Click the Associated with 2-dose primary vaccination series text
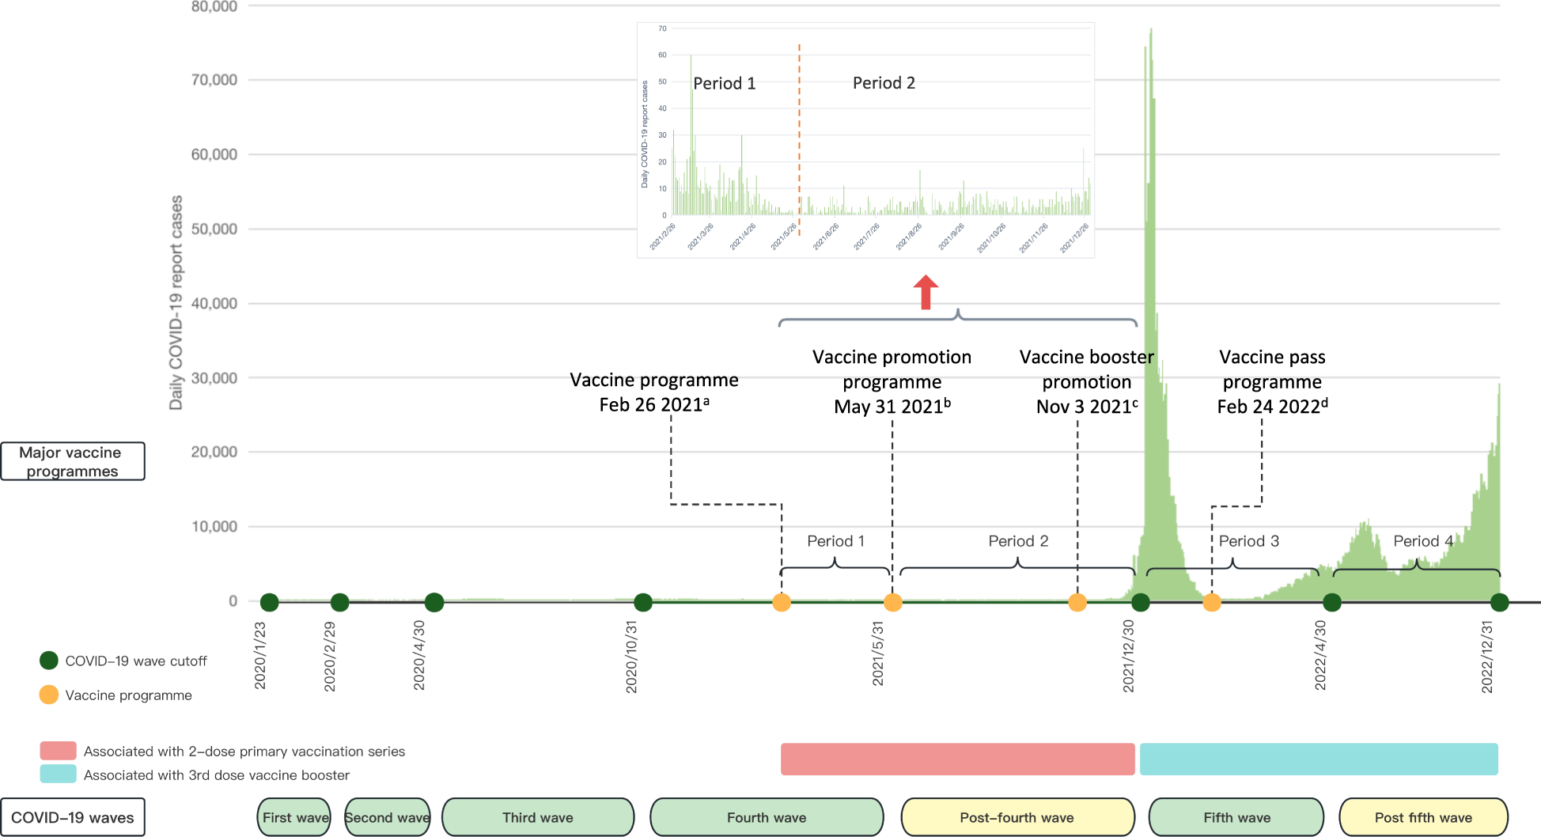The image size is (1541, 837). [244, 752]
